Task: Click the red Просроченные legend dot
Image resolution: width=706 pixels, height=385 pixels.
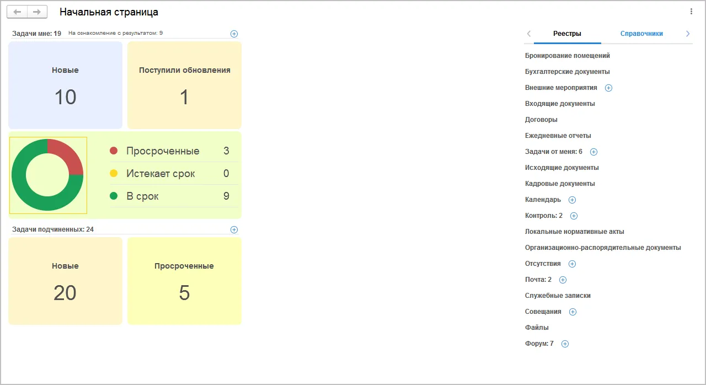Action: pos(114,151)
